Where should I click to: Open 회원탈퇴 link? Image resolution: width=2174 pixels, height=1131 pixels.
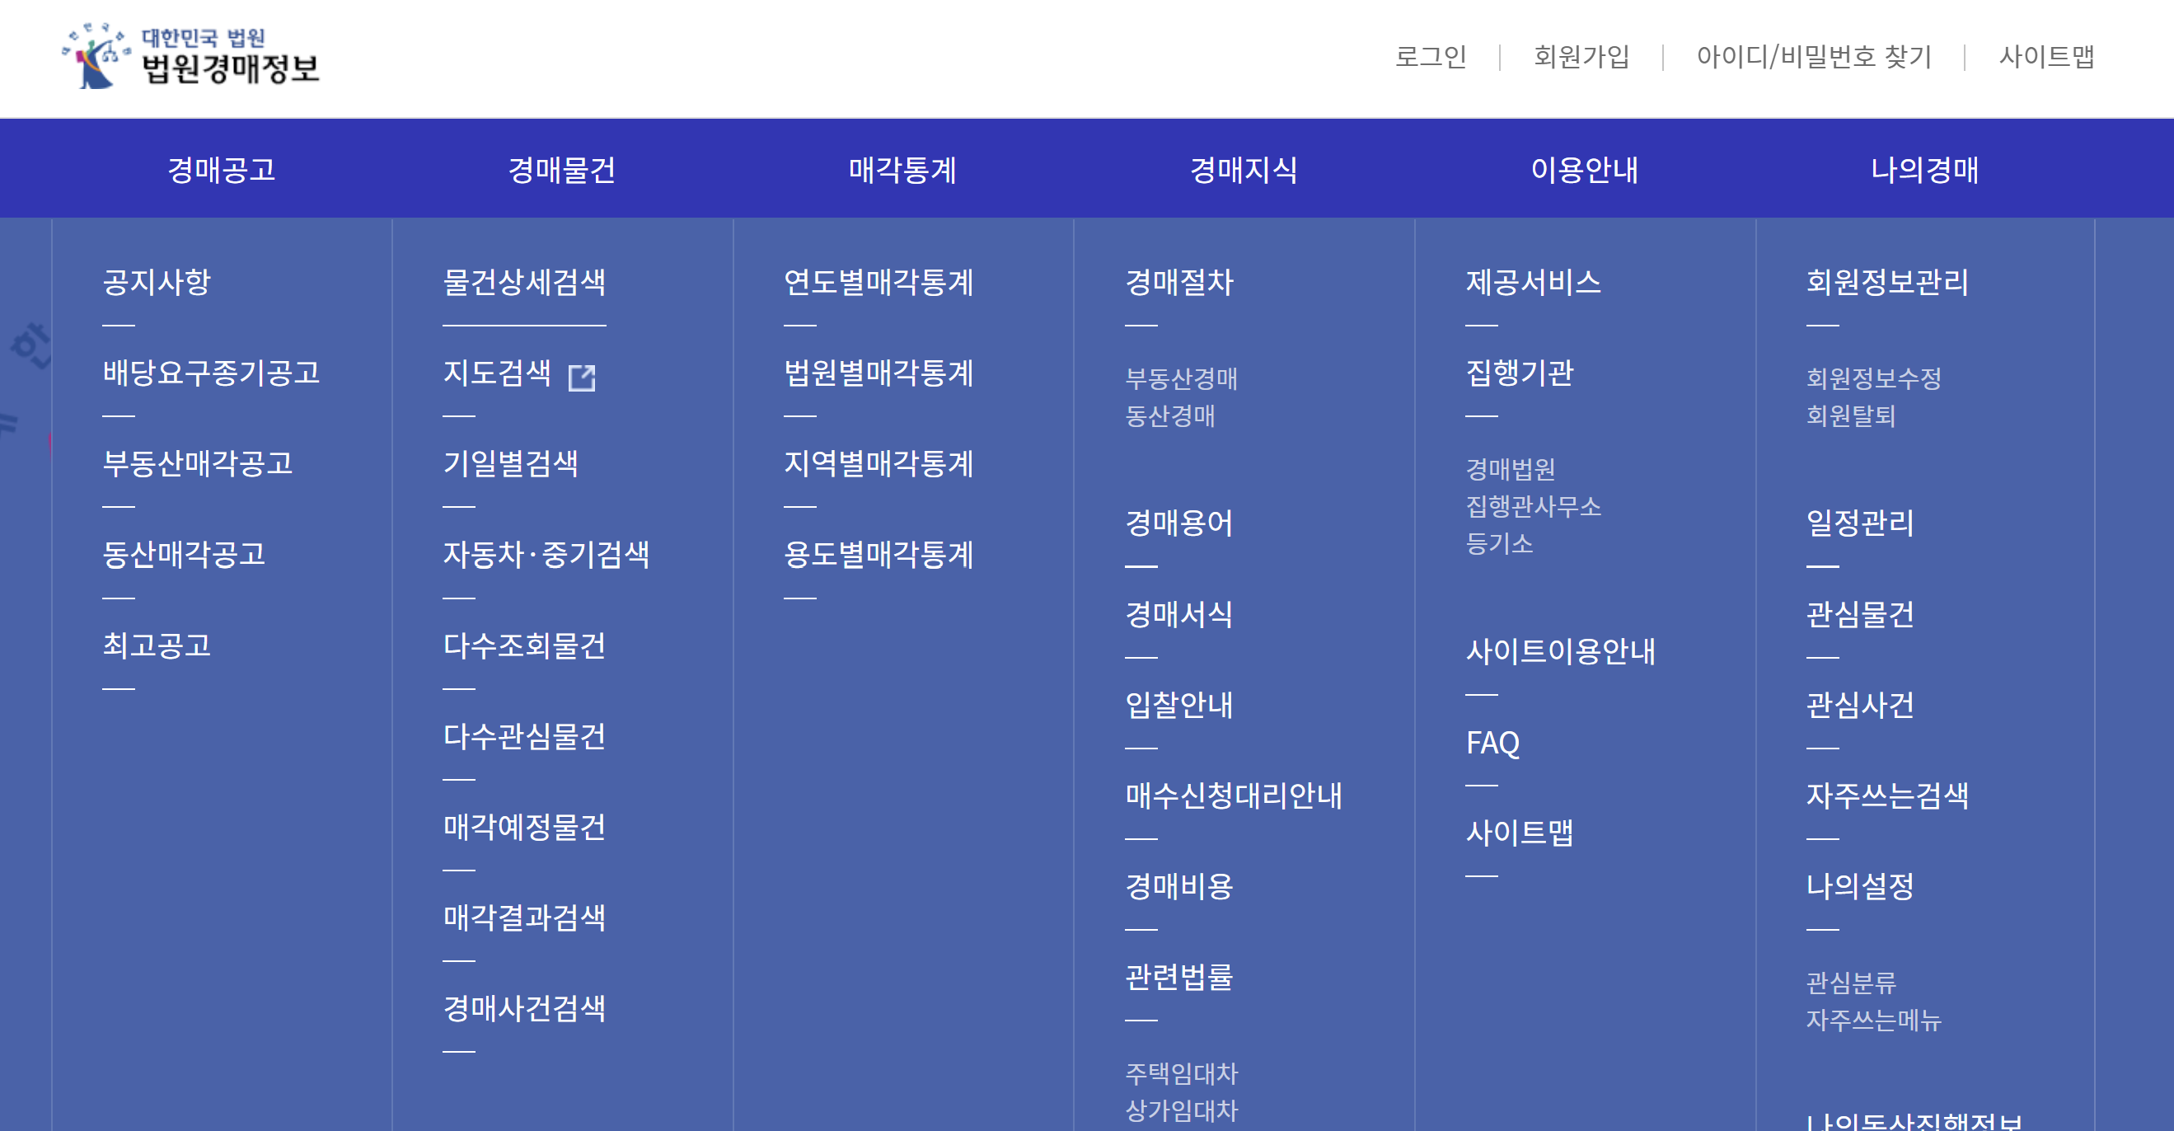click(1851, 415)
